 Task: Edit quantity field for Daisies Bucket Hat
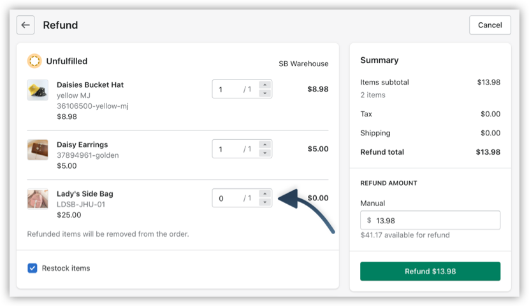tap(235, 89)
